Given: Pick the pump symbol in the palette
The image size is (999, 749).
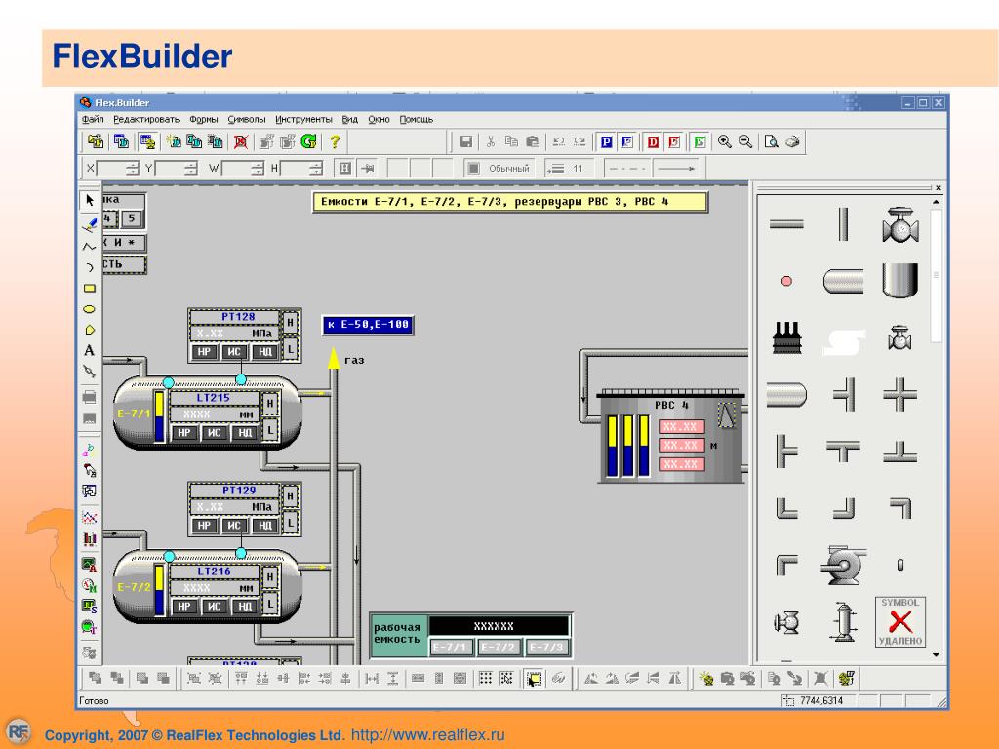Looking at the screenshot, I should click(843, 565).
